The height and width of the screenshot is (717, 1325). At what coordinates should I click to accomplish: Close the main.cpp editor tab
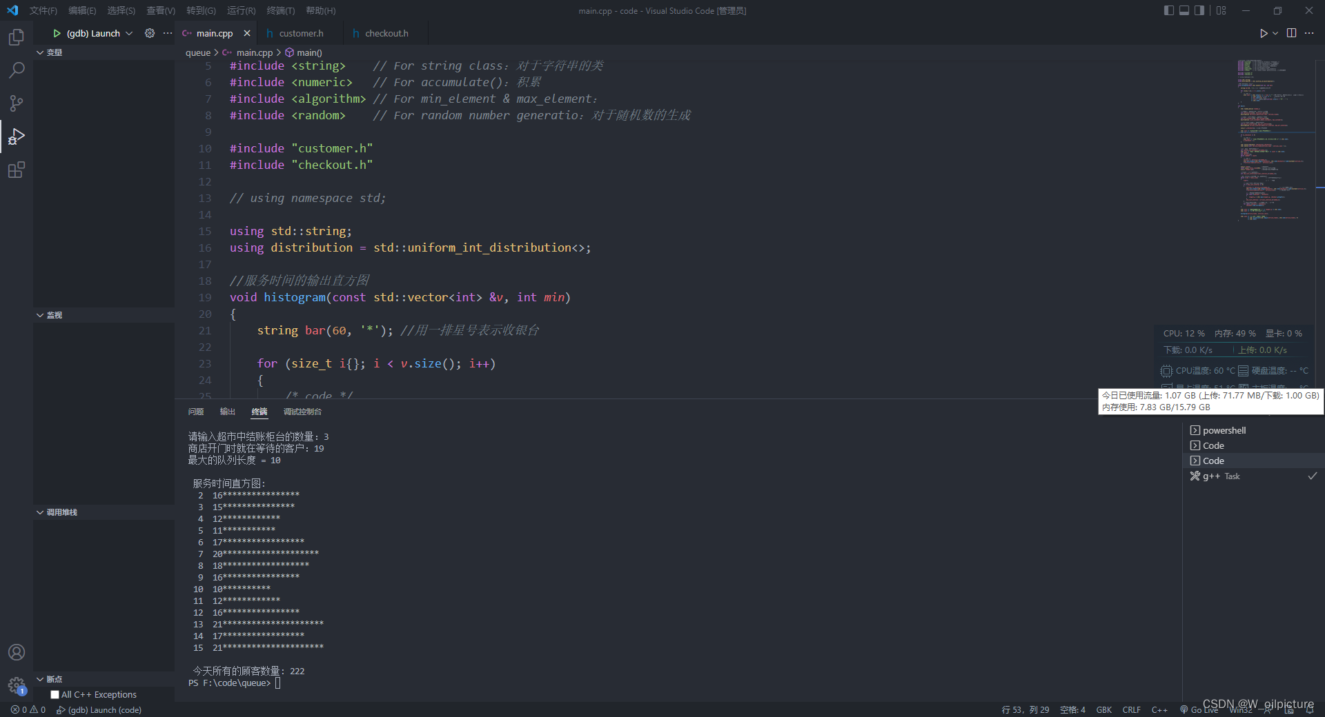(247, 33)
